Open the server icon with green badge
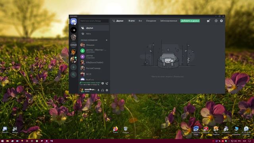 tap(73, 60)
